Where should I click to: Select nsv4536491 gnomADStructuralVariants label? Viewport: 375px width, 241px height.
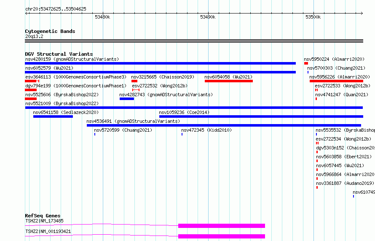133,121
